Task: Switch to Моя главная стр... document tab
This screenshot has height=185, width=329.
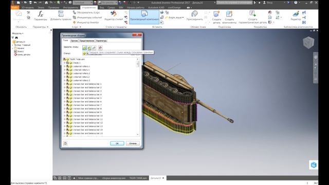Action: 88,178
